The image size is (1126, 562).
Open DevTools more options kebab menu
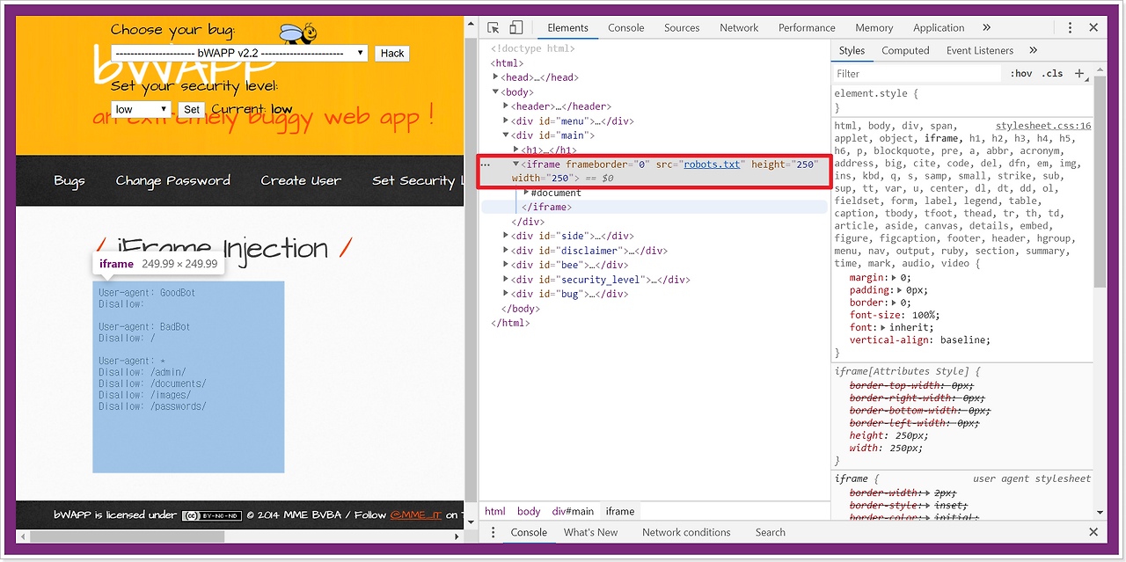coord(1070,28)
